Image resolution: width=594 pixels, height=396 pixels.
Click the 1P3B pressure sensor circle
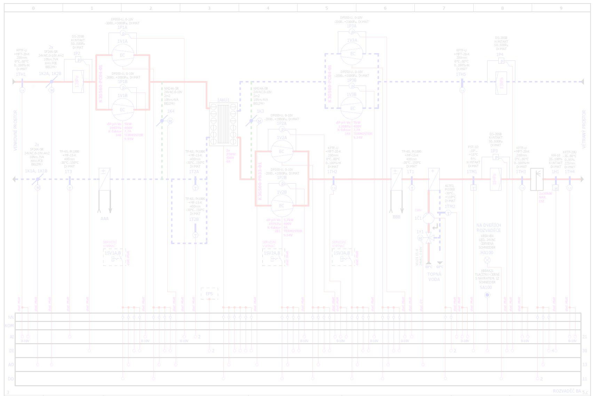[352, 86]
